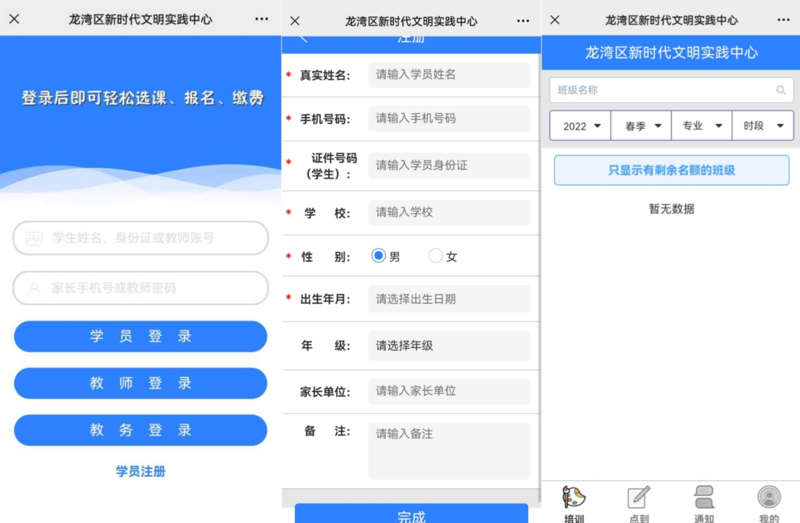Focus the 请输入学员姓名 input field
This screenshot has width=800, height=523.
coord(449,75)
